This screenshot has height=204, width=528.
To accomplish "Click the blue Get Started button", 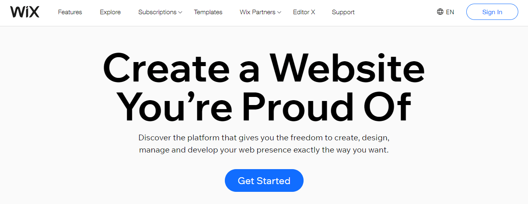I will 264,180.
